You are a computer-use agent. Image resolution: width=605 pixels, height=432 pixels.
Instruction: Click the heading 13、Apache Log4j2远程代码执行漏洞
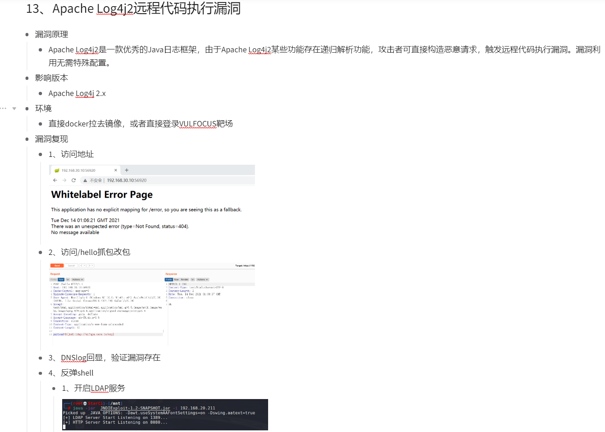click(x=133, y=8)
